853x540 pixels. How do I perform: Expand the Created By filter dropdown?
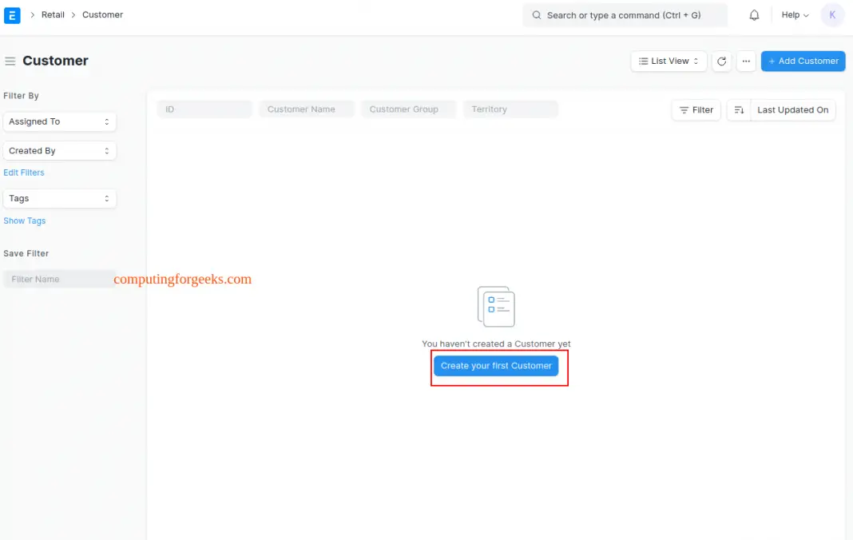pos(60,151)
